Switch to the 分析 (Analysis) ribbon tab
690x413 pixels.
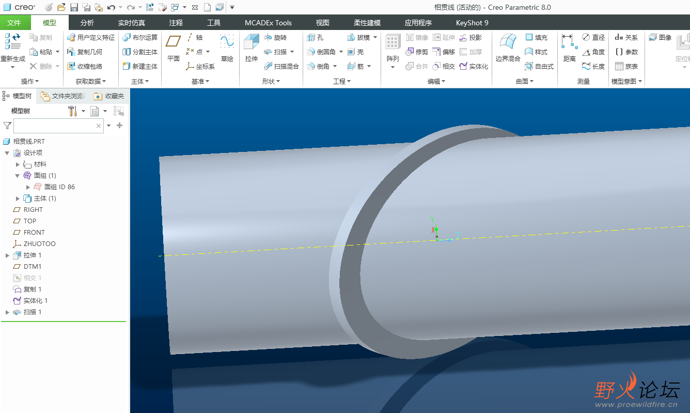click(87, 23)
